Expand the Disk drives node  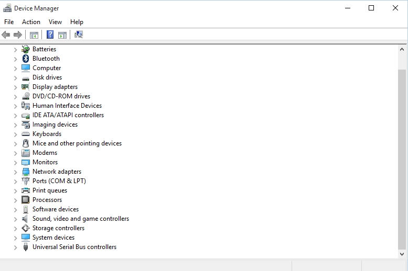coord(15,77)
